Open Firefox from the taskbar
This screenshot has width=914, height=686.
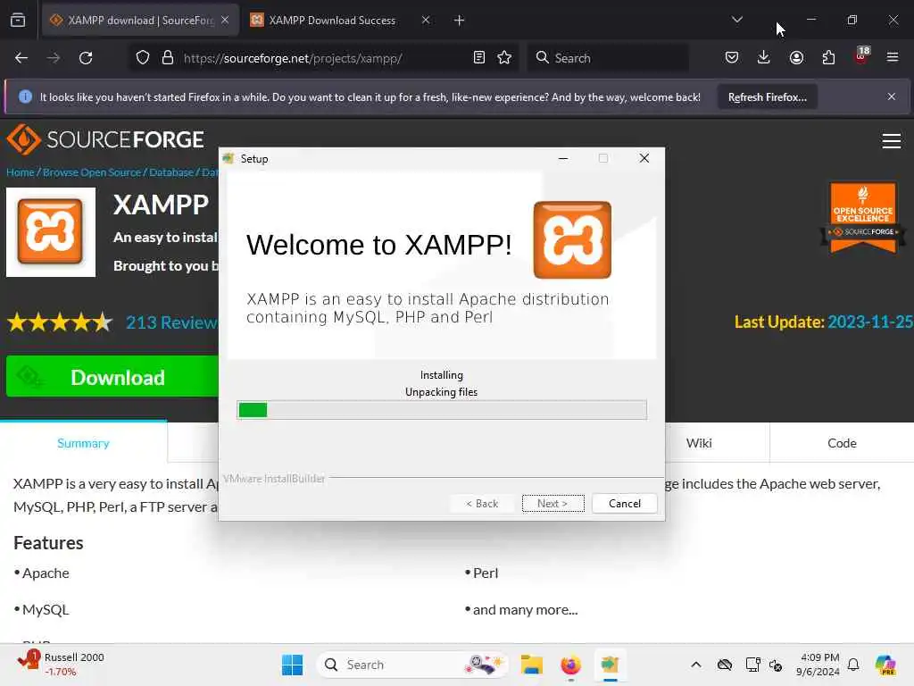pyautogui.click(x=570, y=665)
